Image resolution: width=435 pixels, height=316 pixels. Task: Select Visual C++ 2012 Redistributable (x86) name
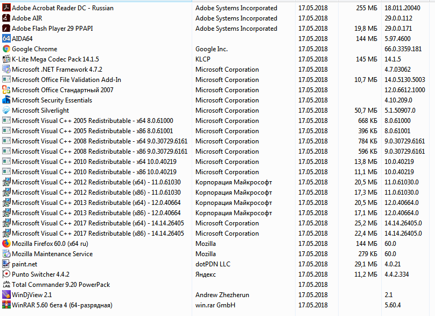(x=96, y=193)
